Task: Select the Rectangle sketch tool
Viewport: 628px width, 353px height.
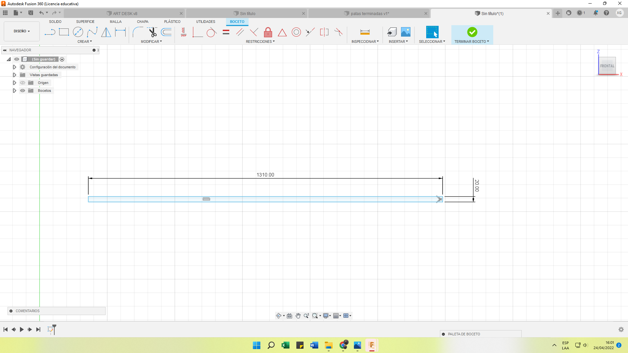Action: tap(64, 32)
